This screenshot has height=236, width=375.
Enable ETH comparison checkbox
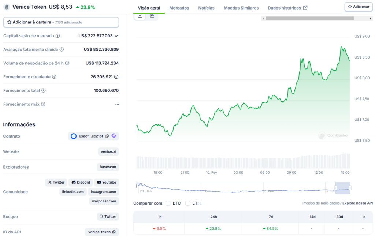(x=188, y=203)
